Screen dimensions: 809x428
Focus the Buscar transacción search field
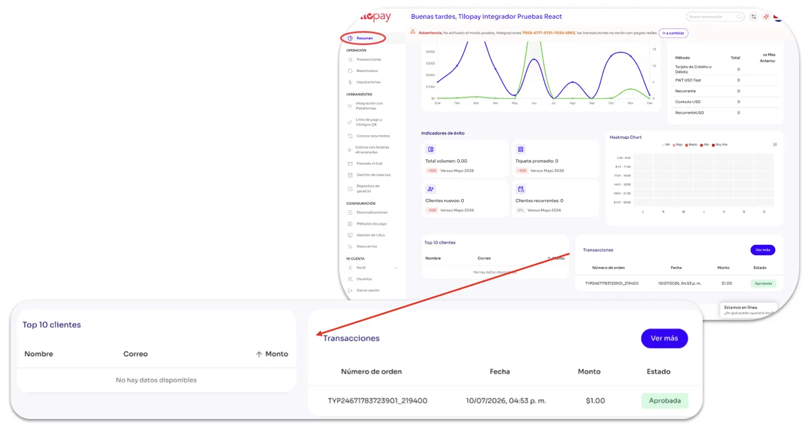point(715,17)
